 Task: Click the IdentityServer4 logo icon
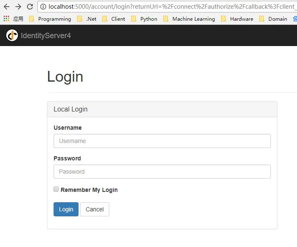[x=12, y=36]
